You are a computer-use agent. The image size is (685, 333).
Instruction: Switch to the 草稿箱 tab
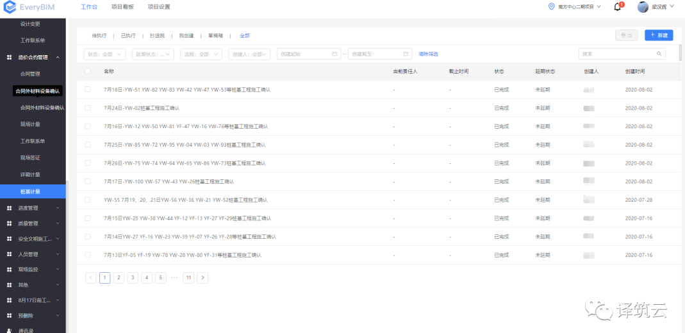(x=215, y=36)
